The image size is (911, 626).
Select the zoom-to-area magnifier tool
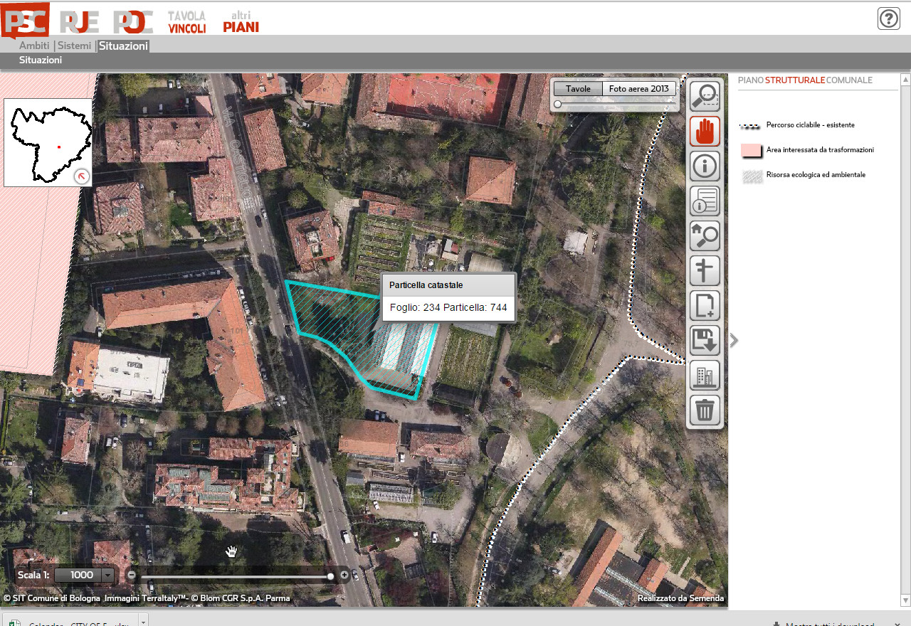[x=705, y=95]
